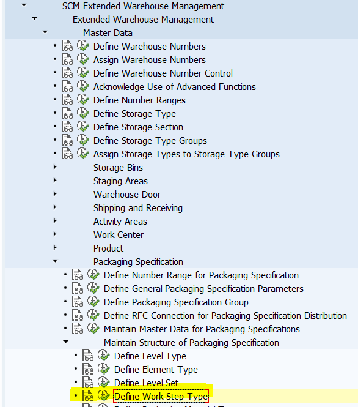Screen dimensions: 358x407
Task: Open documentation icon for Define Warehouse Numbers
Action: (67, 46)
